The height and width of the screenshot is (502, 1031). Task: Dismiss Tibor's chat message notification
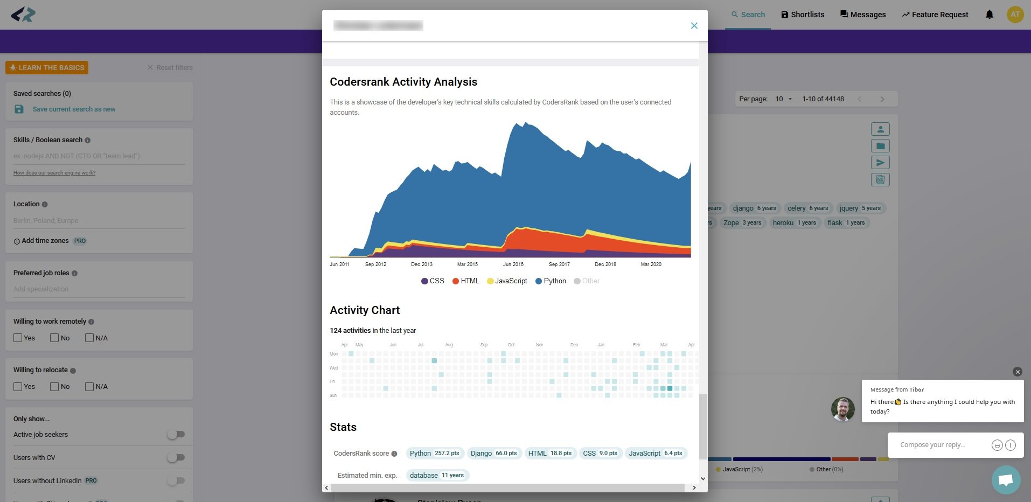(1017, 372)
